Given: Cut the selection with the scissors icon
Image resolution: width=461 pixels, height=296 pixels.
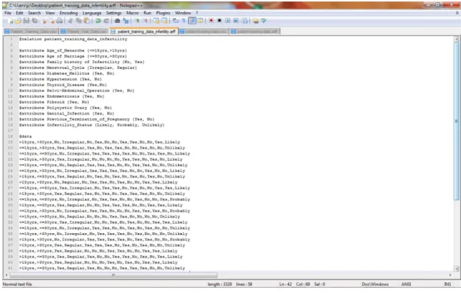Looking at the screenshot, I should [70, 21].
